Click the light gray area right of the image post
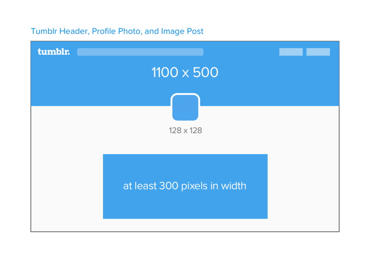This screenshot has height=262, width=370. [x=304, y=186]
